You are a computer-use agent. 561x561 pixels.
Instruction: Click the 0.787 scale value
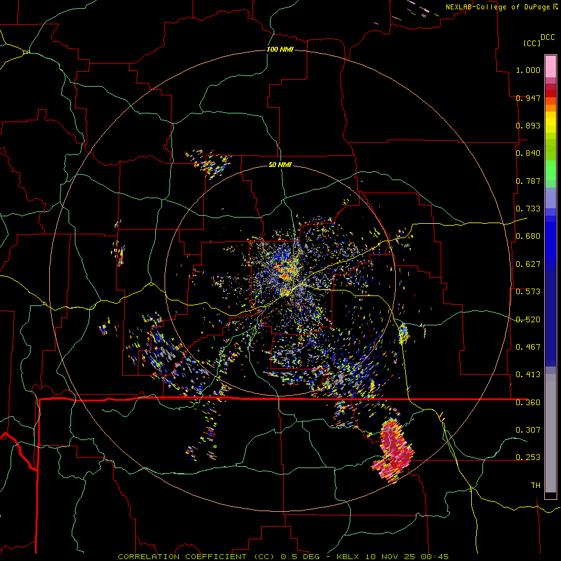pos(528,181)
